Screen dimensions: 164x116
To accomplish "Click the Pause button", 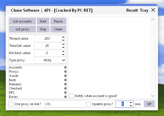I will [x=58, y=21].
